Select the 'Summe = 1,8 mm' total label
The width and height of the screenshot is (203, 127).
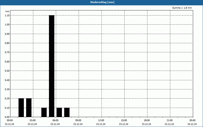pyautogui.click(x=182, y=8)
